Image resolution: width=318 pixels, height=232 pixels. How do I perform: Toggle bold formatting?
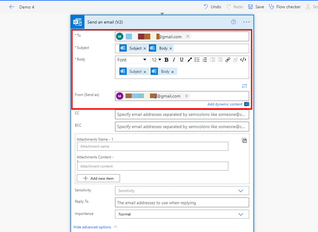click(x=167, y=60)
